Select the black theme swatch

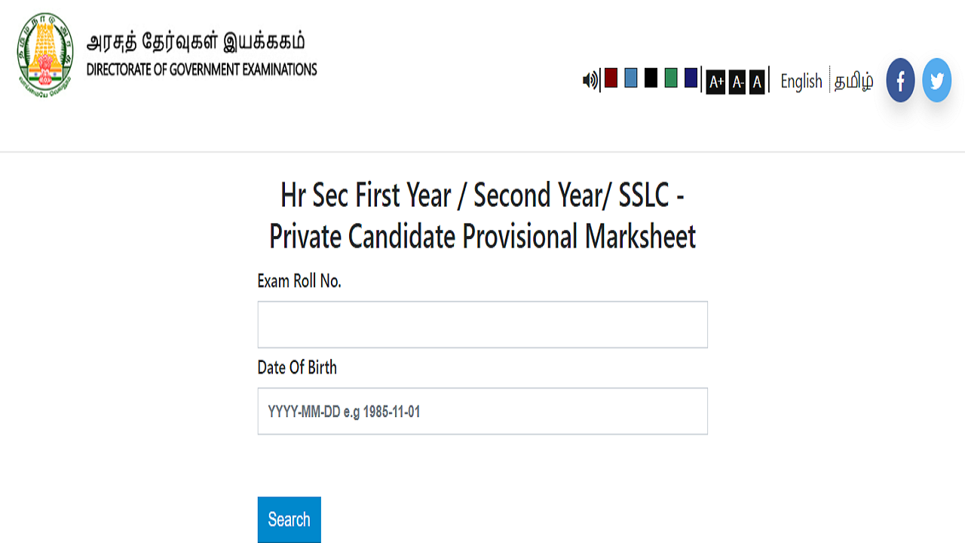click(651, 78)
